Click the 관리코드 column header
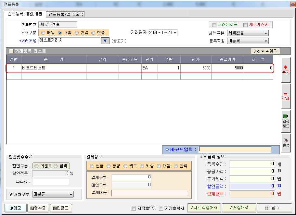296x216 pixels. coord(130,60)
